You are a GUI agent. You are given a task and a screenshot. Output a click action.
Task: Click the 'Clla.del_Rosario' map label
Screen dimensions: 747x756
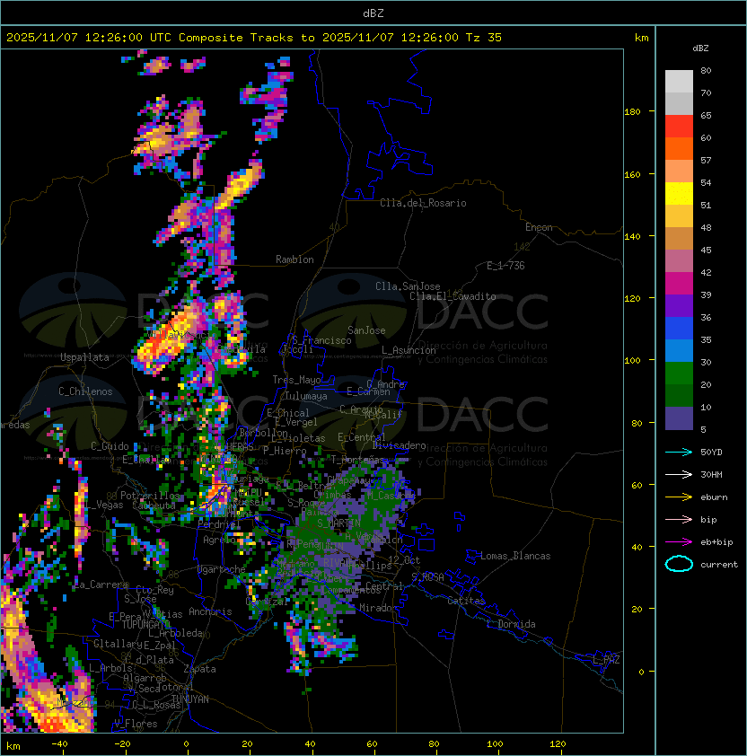pos(423,203)
